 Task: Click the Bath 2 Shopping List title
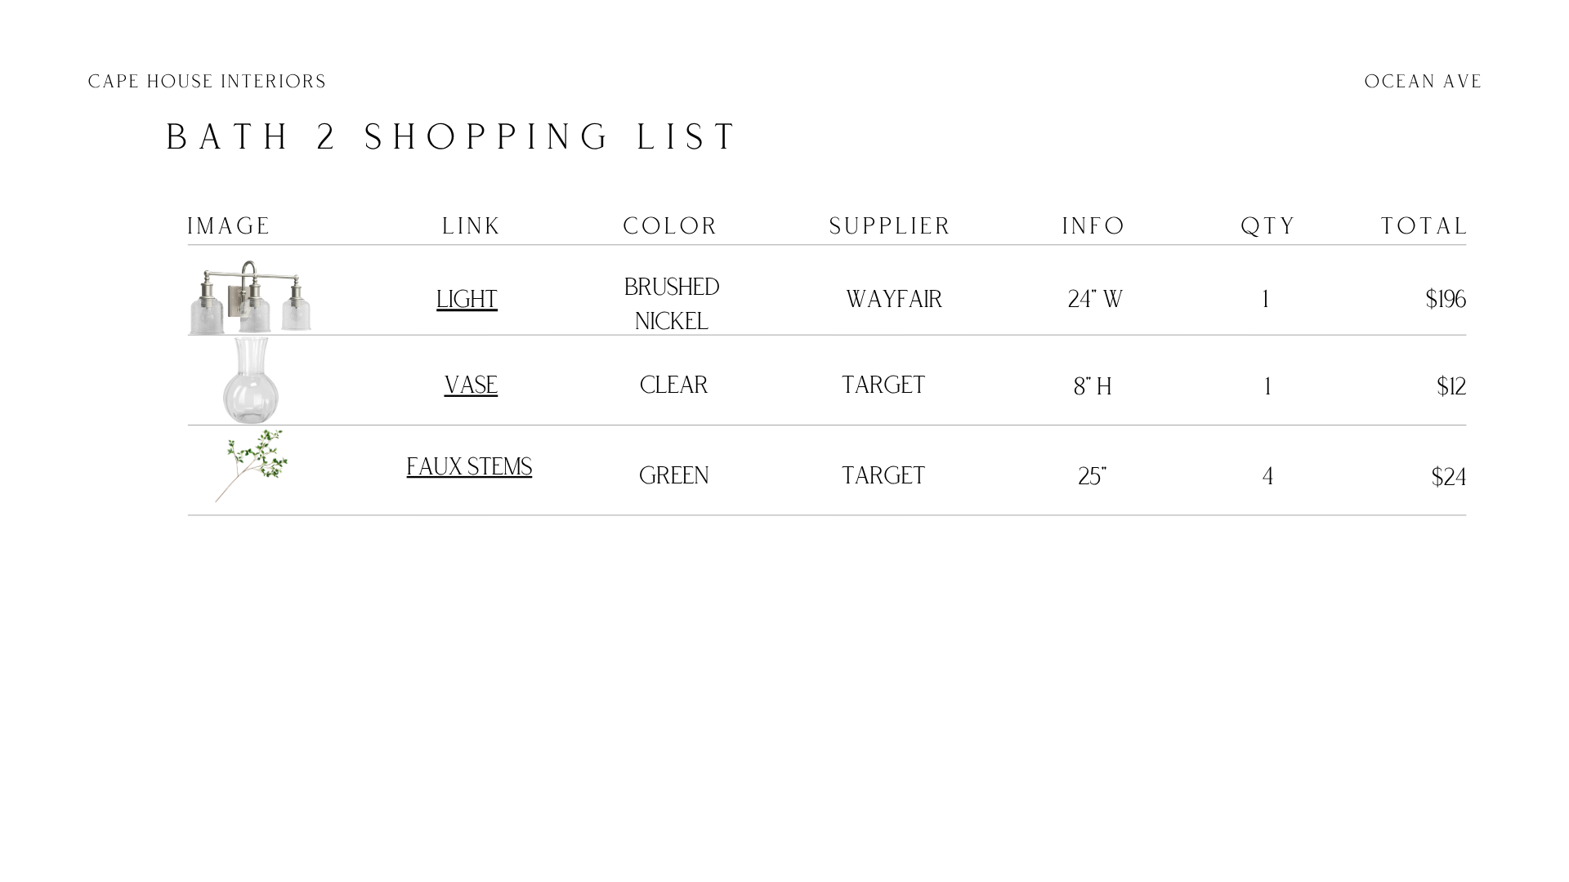pyautogui.click(x=452, y=137)
